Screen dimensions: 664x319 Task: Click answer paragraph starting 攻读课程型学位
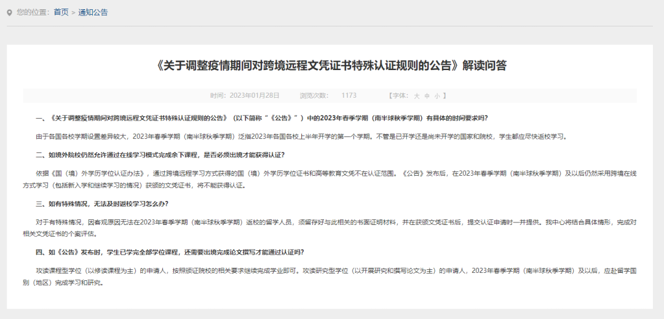coord(330,277)
